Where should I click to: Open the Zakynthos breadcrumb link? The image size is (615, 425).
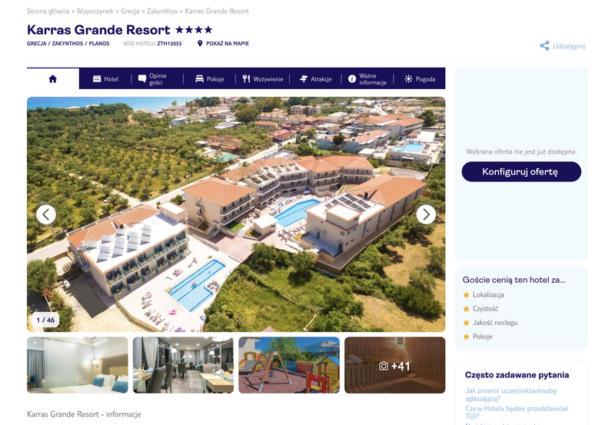click(x=162, y=11)
